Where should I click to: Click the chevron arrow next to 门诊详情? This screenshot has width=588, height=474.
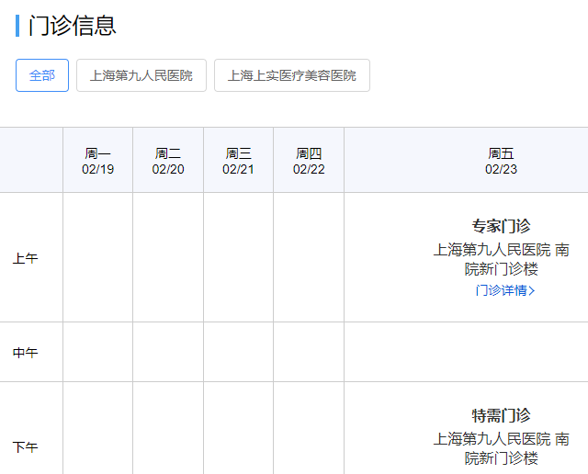pos(532,290)
